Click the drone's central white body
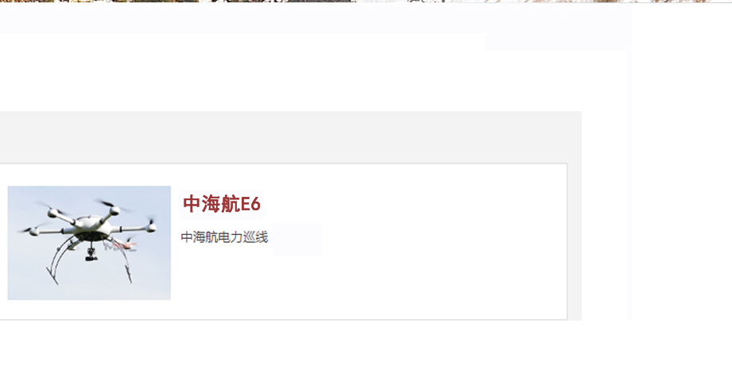732x373 pixels. 92,225
